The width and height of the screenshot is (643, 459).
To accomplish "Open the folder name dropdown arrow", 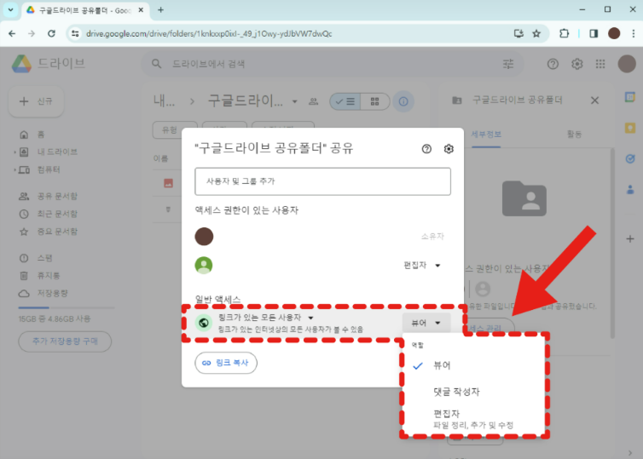I will pyautogui.click(x=294, y=101).
